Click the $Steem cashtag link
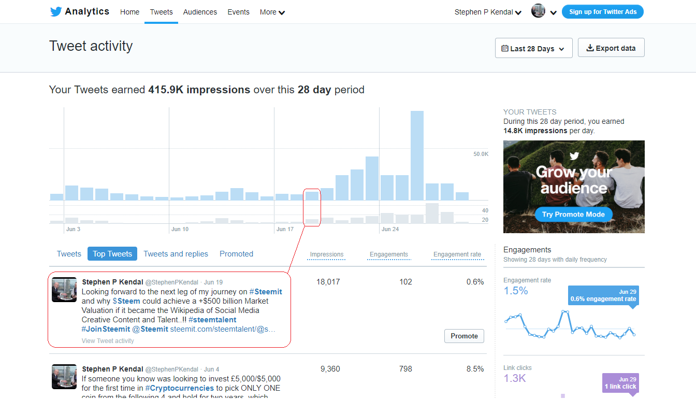The image size is (696, 399). 126,301
